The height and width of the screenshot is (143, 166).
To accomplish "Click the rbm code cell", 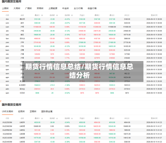I will 7,19.
